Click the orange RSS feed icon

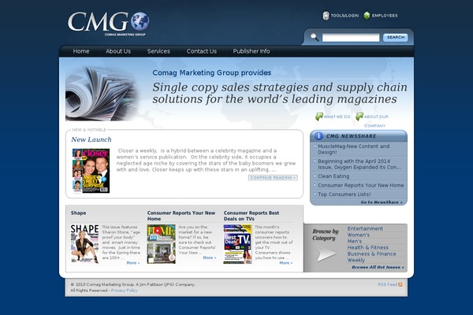(x=400, y=284)
